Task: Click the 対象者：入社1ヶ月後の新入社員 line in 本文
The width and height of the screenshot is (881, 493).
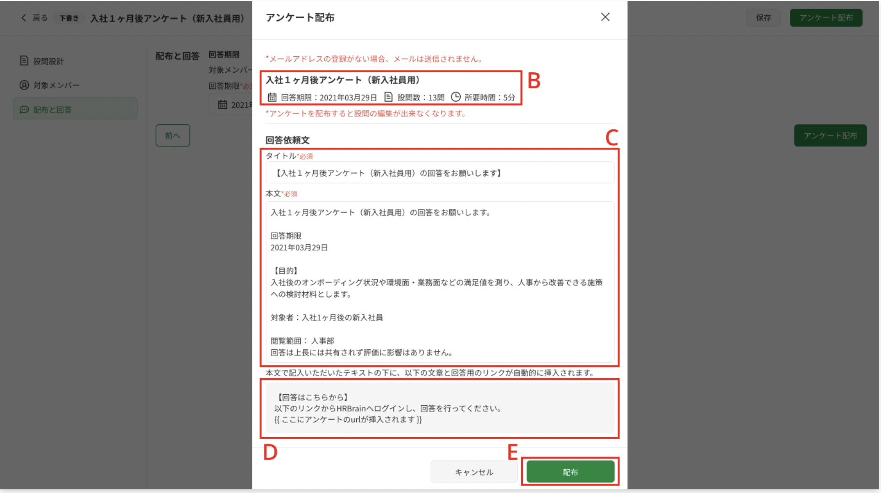Action: 326,317
